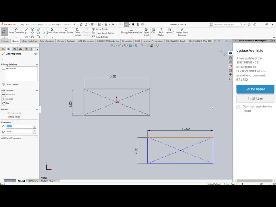Open the 3D Views tab

click(x=33, y=181)
